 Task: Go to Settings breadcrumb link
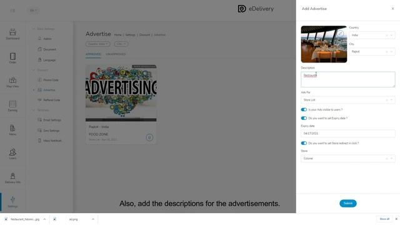coord(131,35)
